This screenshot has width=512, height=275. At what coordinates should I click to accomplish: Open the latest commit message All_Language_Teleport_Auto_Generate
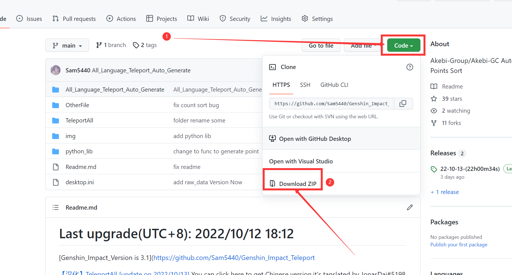coord(141,70)
